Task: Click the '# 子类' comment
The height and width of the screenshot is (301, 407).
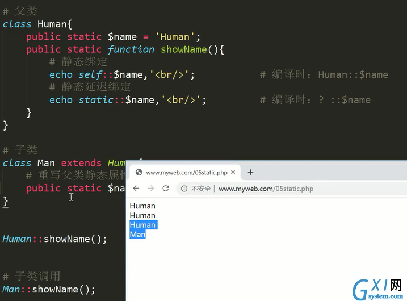Action: (x=20, y=150)
